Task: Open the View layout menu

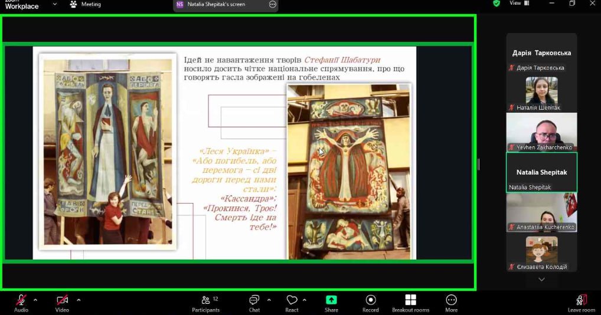Action: click(x=518, y=4)
